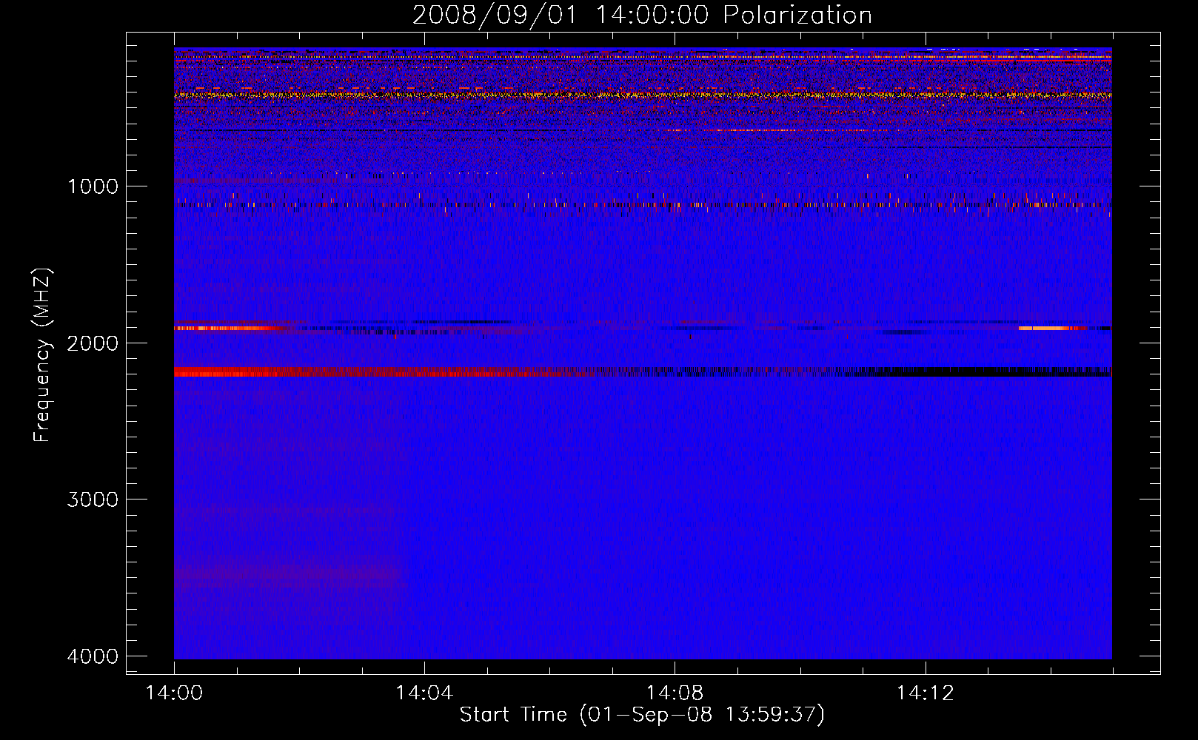Click the 'Start Time (01-Sep-08 13:59:37)' axis label
Viewport: 1198px width, 740px height.
tap(642, 715)
